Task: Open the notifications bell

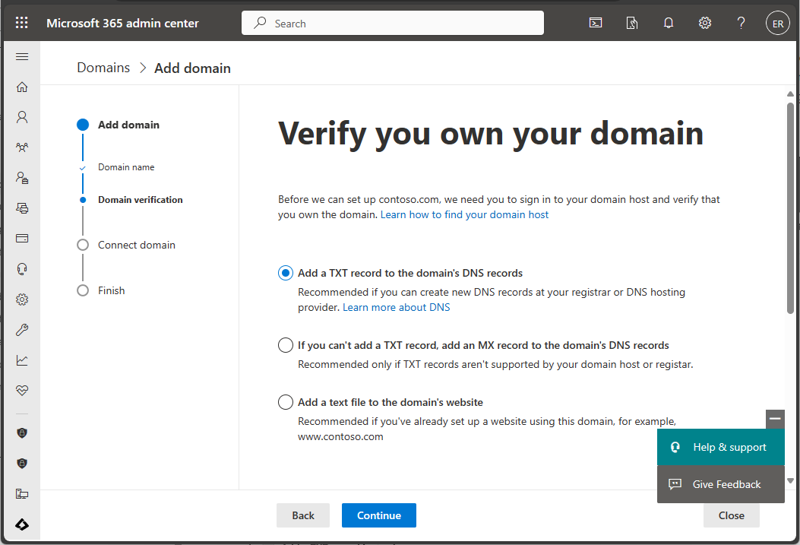Action: [x=669, y=23]
